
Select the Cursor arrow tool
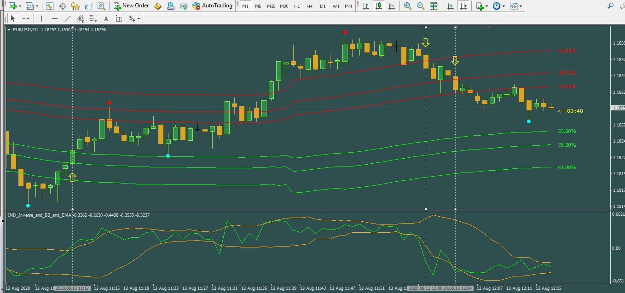[x=13, y=18]
